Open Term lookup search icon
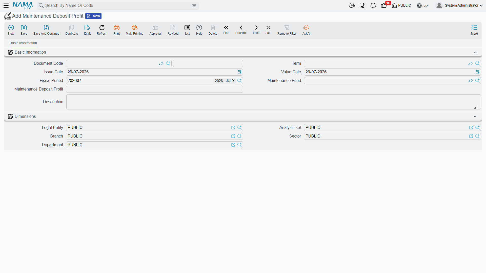 coord(477,63)
